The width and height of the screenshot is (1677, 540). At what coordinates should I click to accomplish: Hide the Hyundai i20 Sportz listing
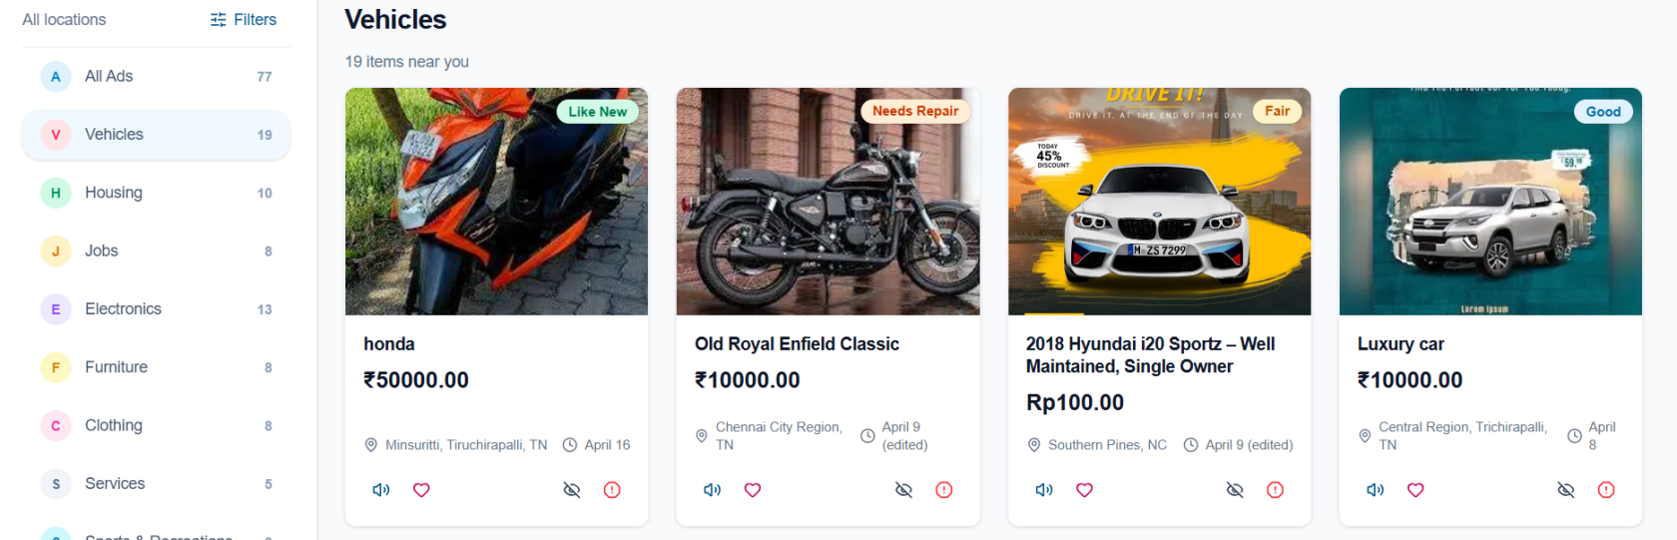click(1235, 490)
